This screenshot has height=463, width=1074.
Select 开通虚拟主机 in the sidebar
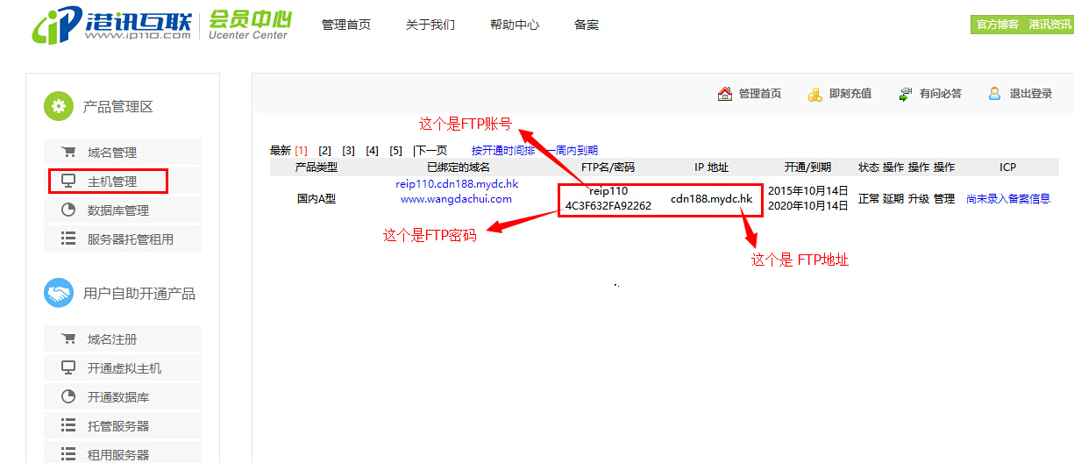pos(123,368)
